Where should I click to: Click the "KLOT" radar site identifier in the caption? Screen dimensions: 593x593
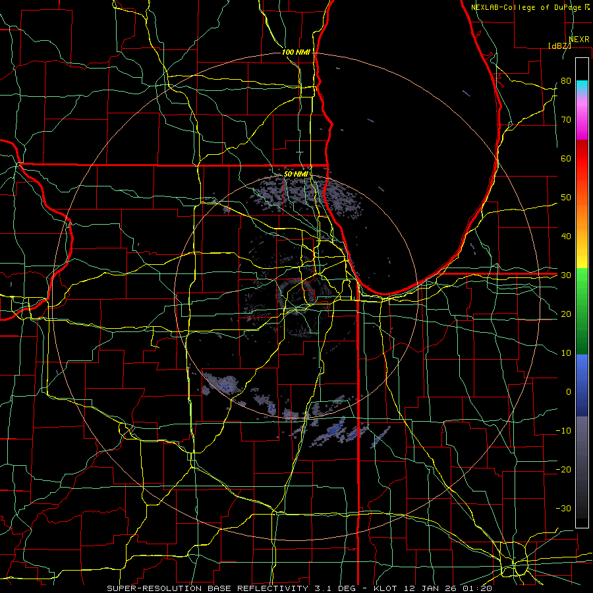point(385,588)
